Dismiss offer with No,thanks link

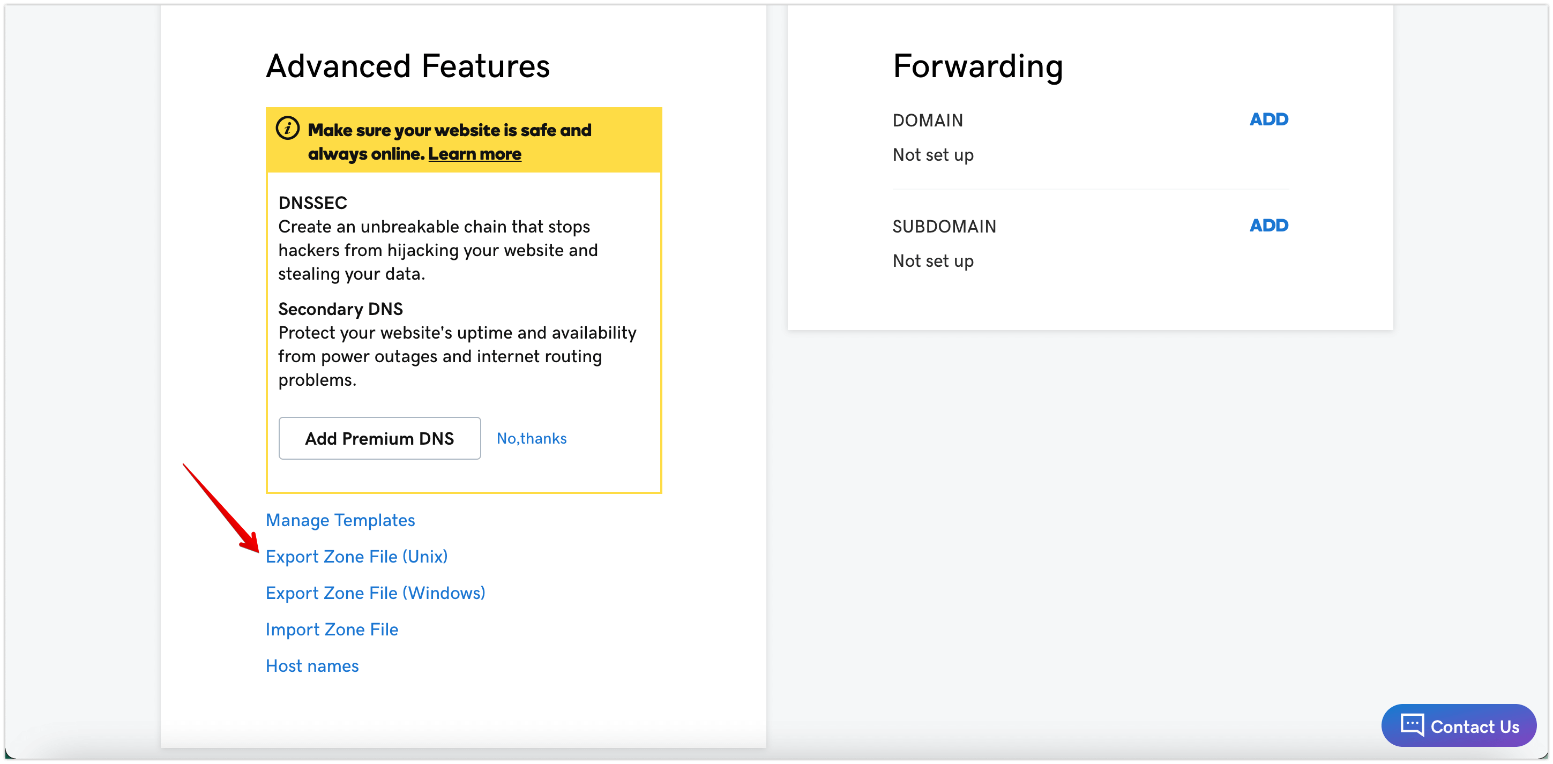(x=532, y=438)
